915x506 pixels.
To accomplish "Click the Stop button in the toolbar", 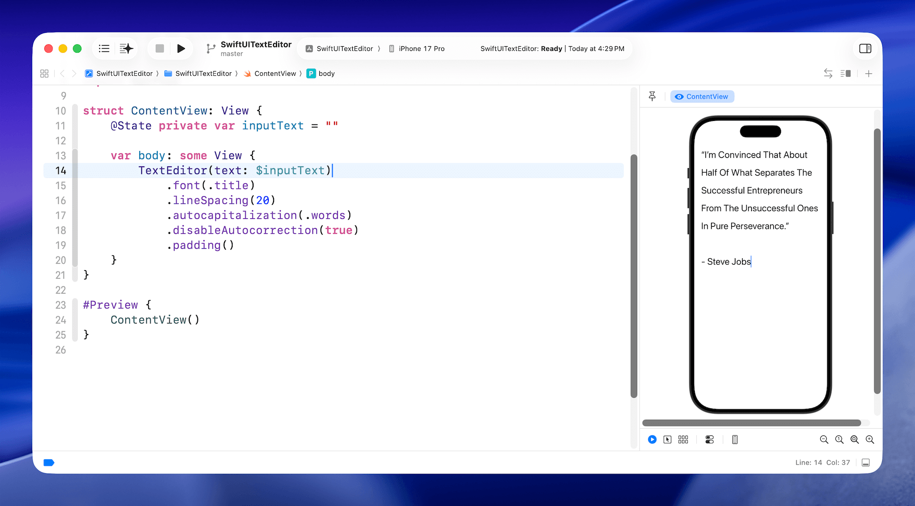I will [x=160, y=48].
